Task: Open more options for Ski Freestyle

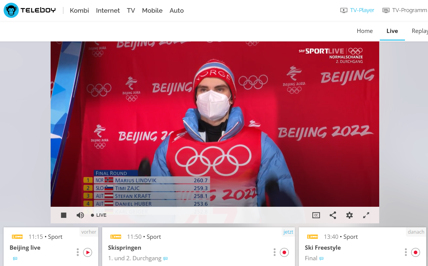Action: (406, 252)
